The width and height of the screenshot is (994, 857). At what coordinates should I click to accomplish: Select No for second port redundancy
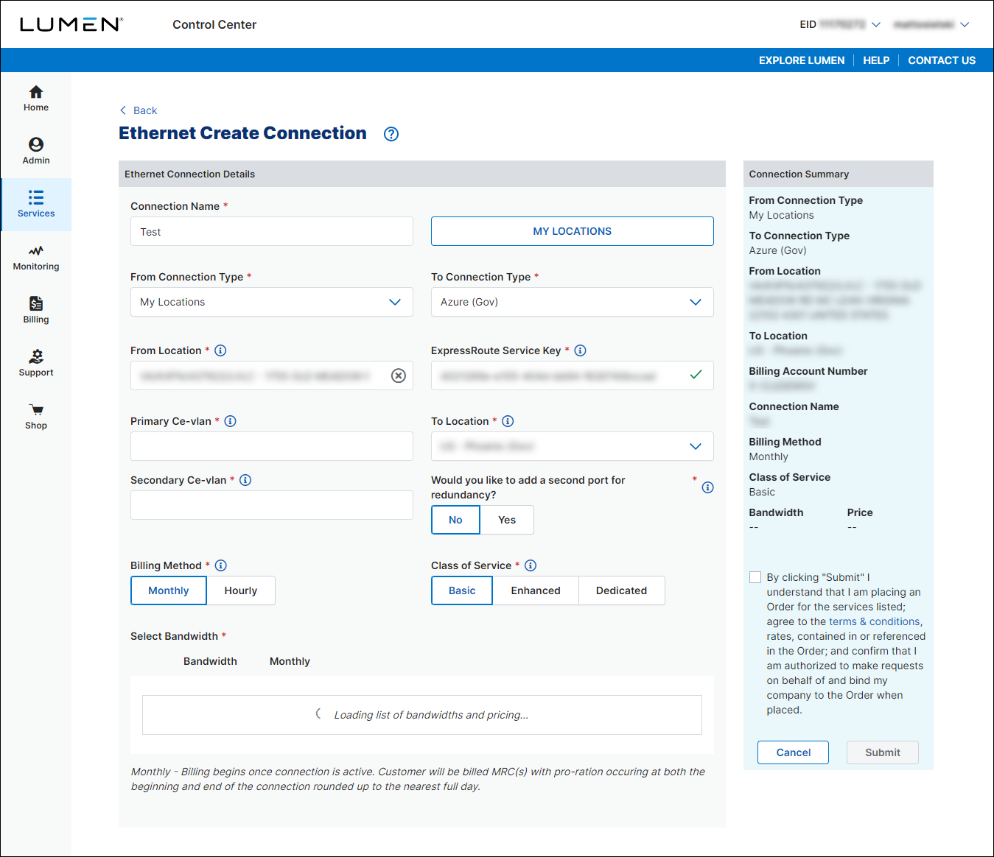455,520
